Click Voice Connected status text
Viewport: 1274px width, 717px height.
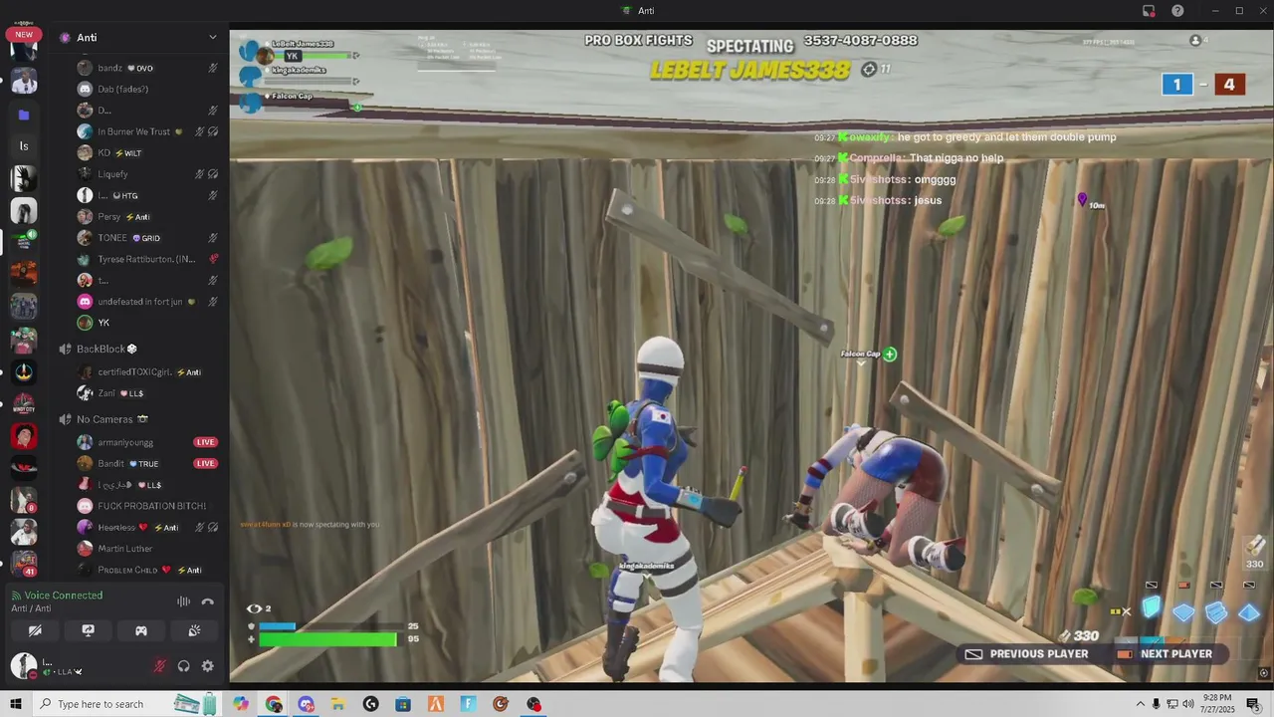pyautogui.click(x=64, y=596)
